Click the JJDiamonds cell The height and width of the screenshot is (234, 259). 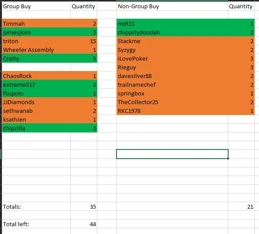tap(36, 102)
